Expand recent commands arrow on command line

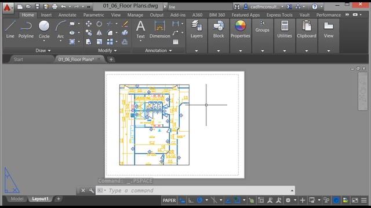(292, 191)
